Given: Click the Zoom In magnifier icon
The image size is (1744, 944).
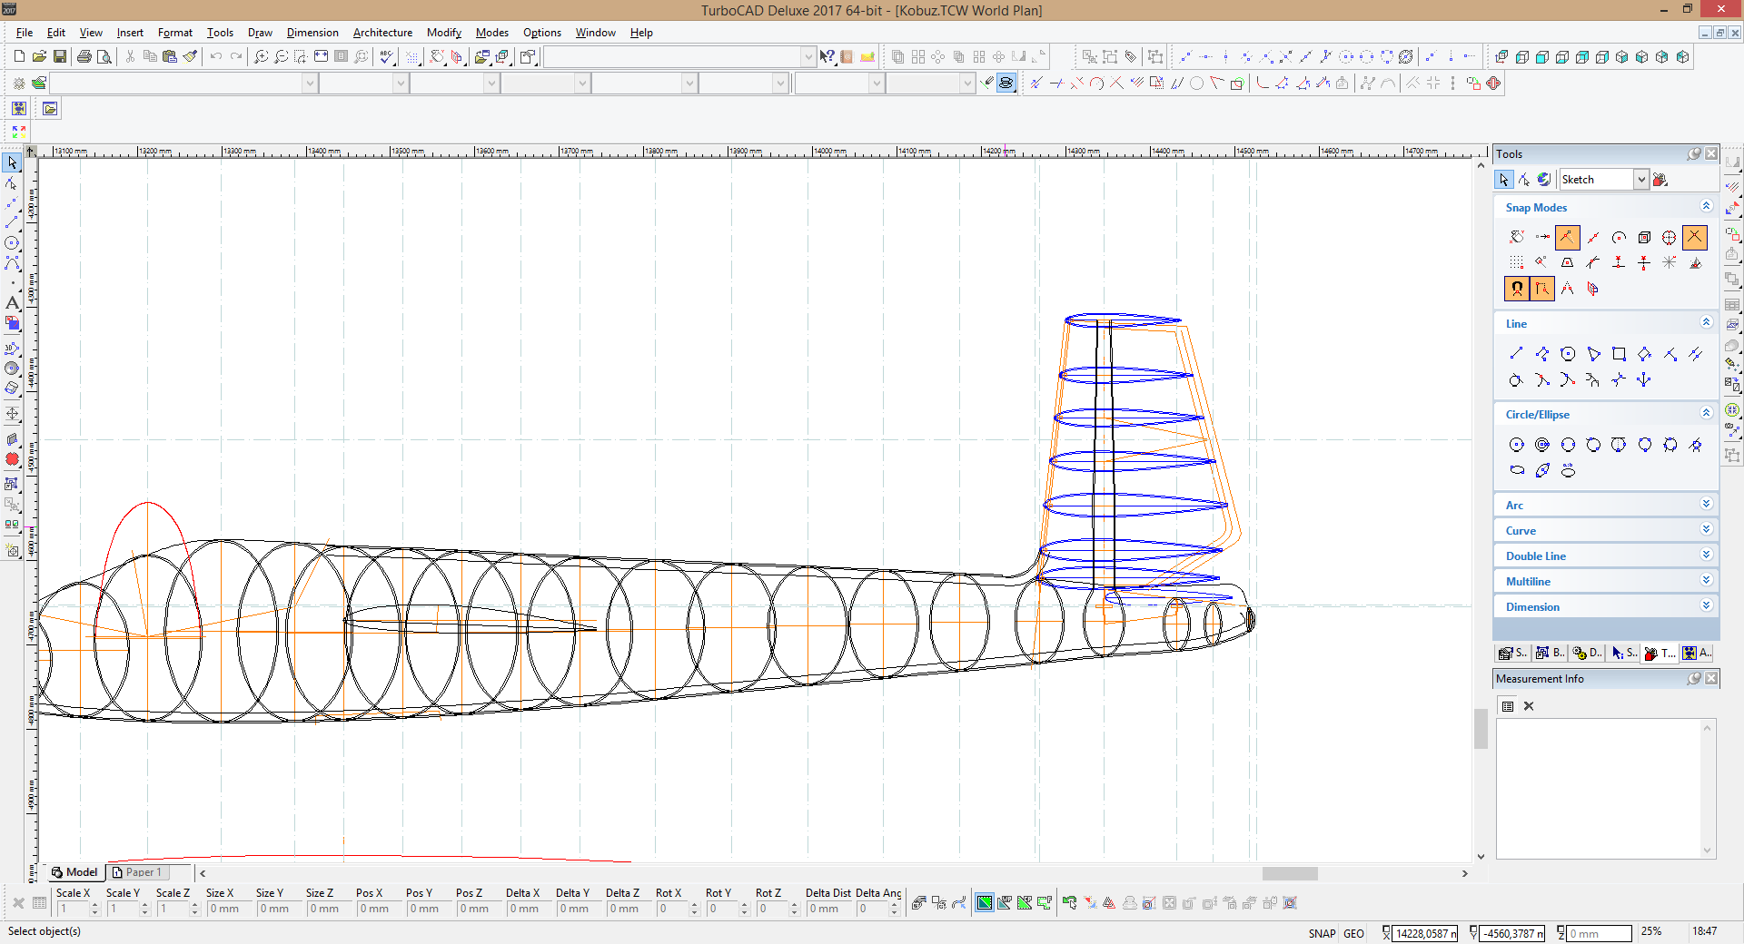Looking at the screenshot, I should point(261,56).
